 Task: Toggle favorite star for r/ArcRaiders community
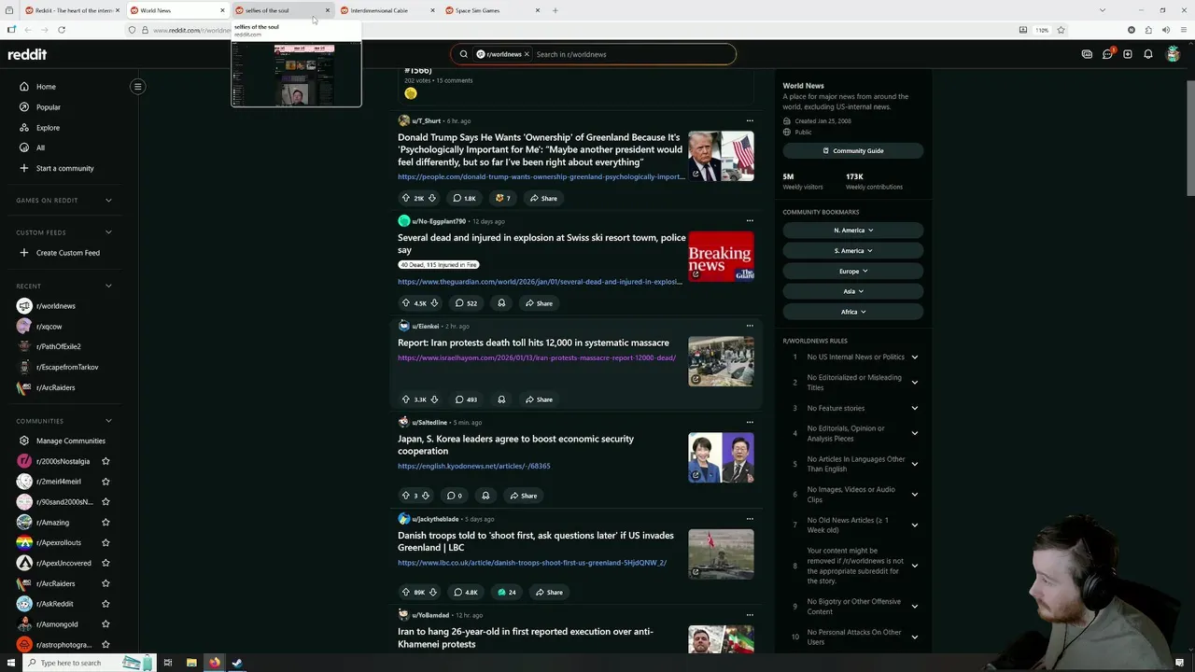click(x=105, y=583)
